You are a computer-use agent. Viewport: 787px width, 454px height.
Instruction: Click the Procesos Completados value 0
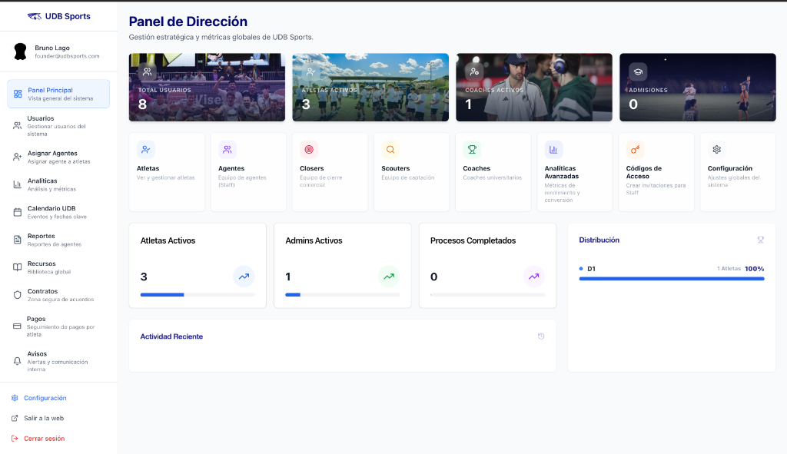pyautogui.click(x=433, y=277)
